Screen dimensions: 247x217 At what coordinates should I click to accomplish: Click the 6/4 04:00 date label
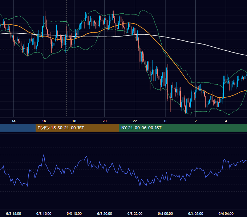[226, 213]
